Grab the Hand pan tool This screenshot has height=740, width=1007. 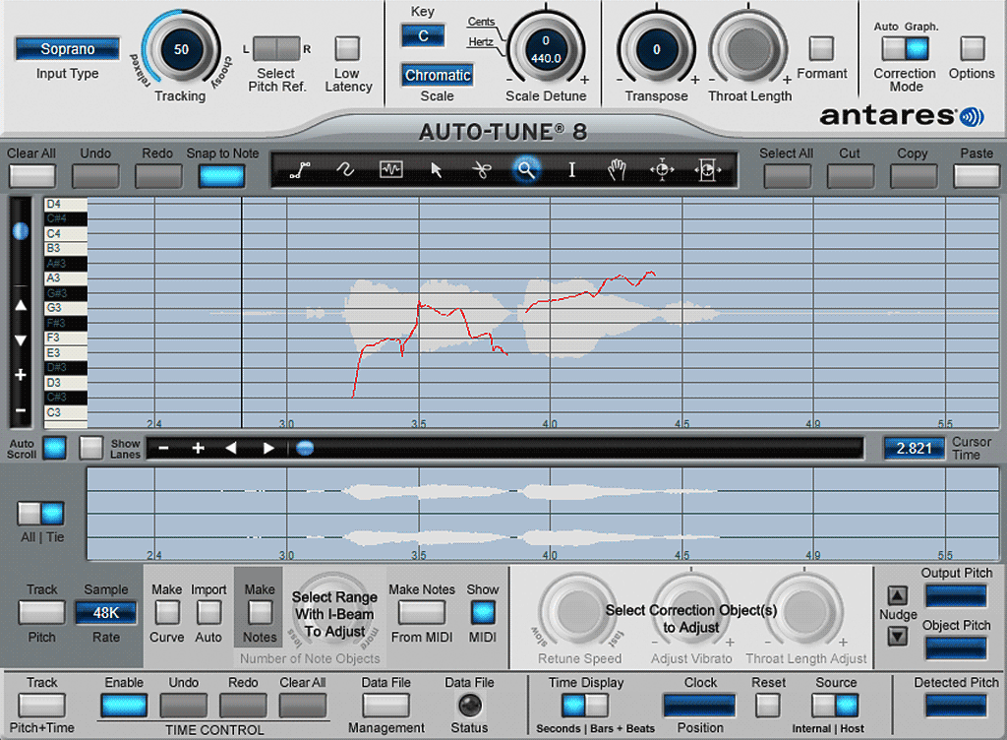[x=617, y=169]
